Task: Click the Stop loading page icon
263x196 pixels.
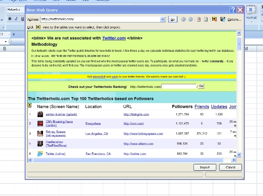Action: [199, 19]
